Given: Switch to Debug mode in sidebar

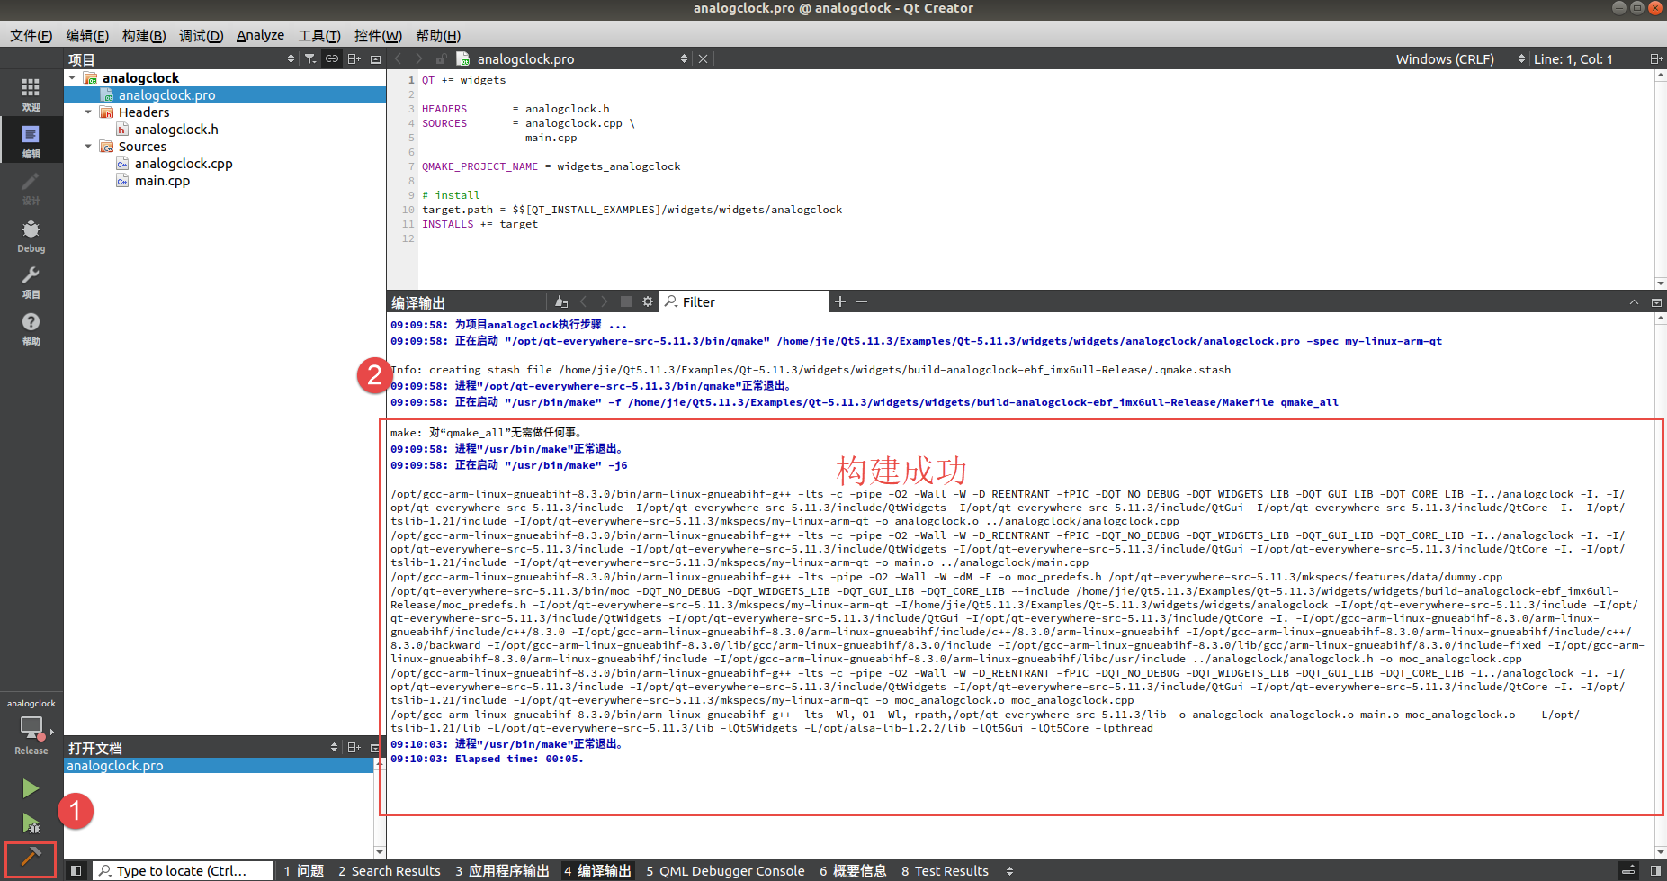Looking at the screenshot, I should (x=31, y=235).
